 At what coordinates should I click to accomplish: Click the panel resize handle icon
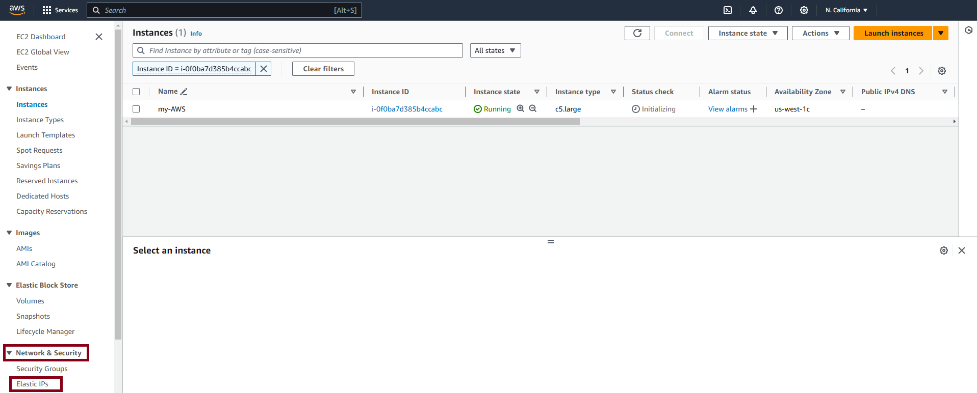[551, 241]
